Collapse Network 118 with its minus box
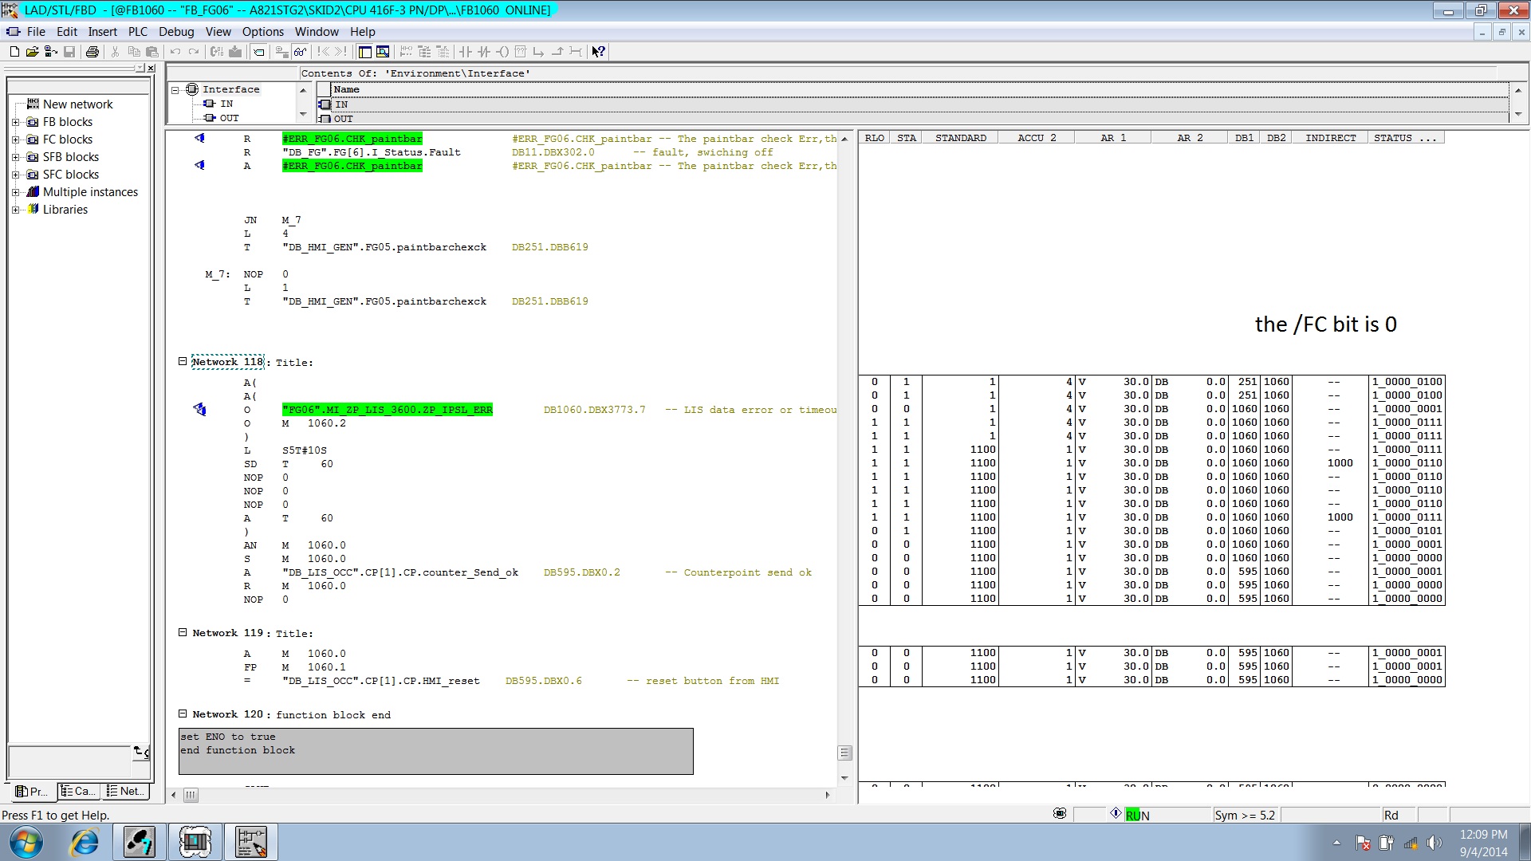The image size is (1531, 861). 183,361
